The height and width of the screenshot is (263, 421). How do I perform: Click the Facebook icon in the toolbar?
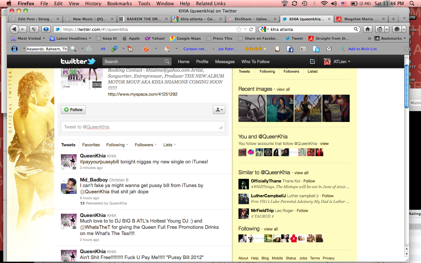290,49
